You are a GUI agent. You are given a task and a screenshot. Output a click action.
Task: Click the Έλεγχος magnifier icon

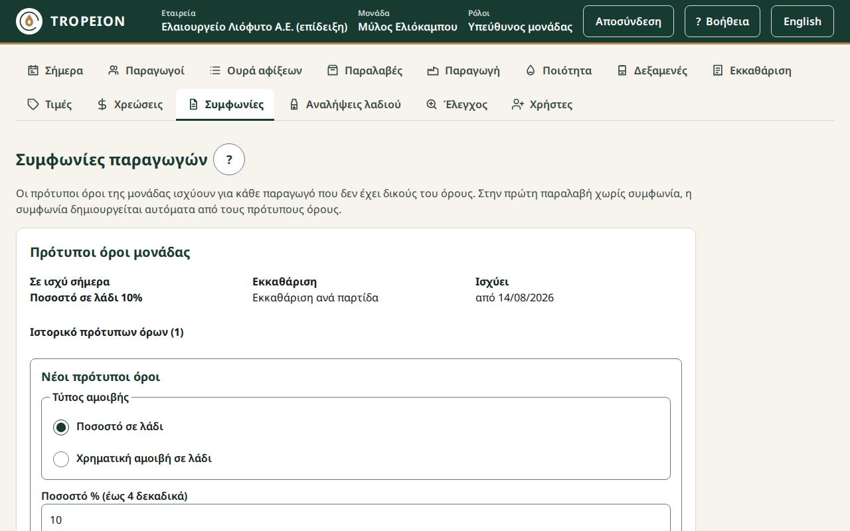(432, 104)
